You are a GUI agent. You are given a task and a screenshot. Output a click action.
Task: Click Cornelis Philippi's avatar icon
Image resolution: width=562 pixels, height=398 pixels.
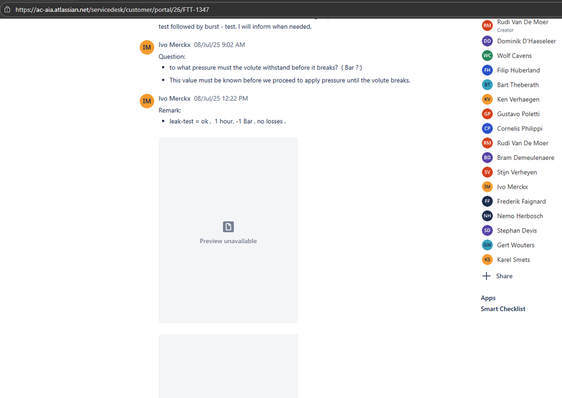[x=487, y=128]
